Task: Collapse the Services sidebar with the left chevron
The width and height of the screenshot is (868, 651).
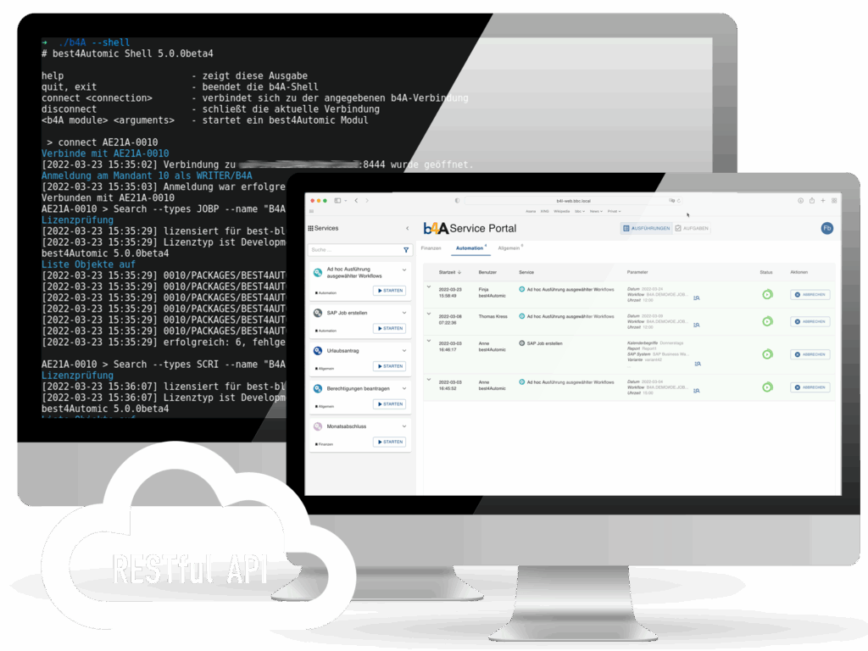Action: pos(408,228)
